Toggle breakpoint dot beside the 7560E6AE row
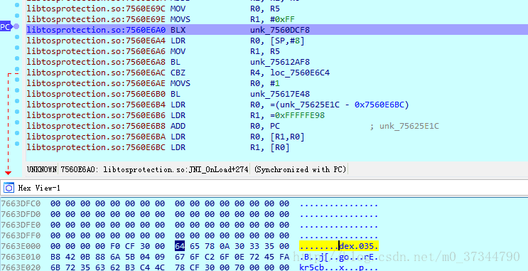528x271 pixels. [x=17, y=80]
